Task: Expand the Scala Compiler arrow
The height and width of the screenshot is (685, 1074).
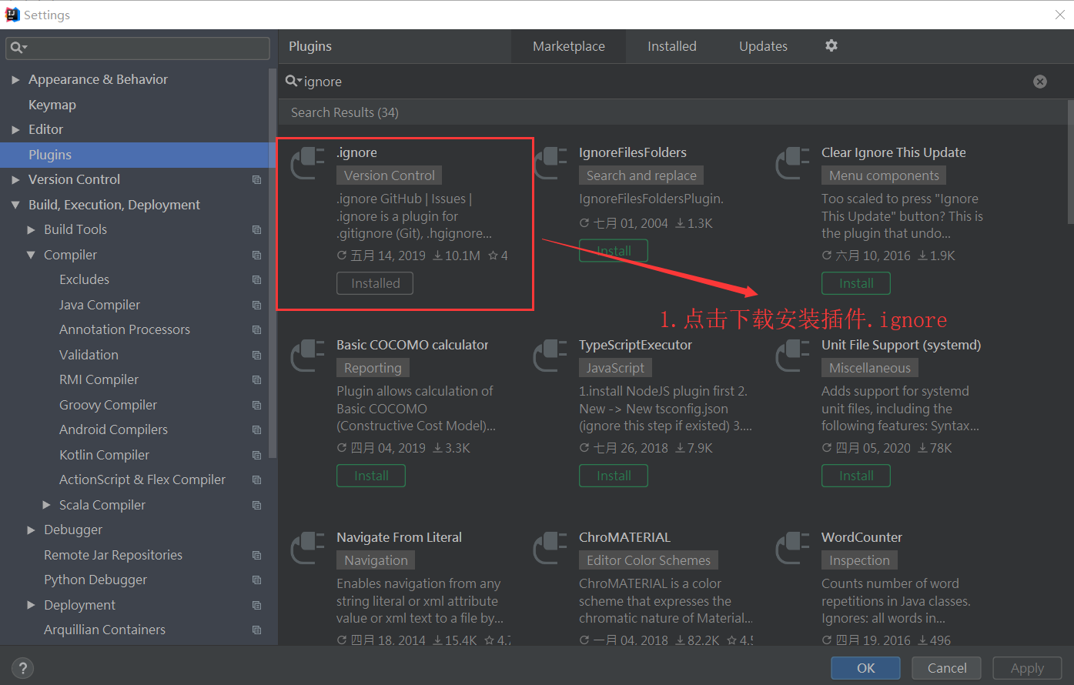Action: tap(46, 505)
